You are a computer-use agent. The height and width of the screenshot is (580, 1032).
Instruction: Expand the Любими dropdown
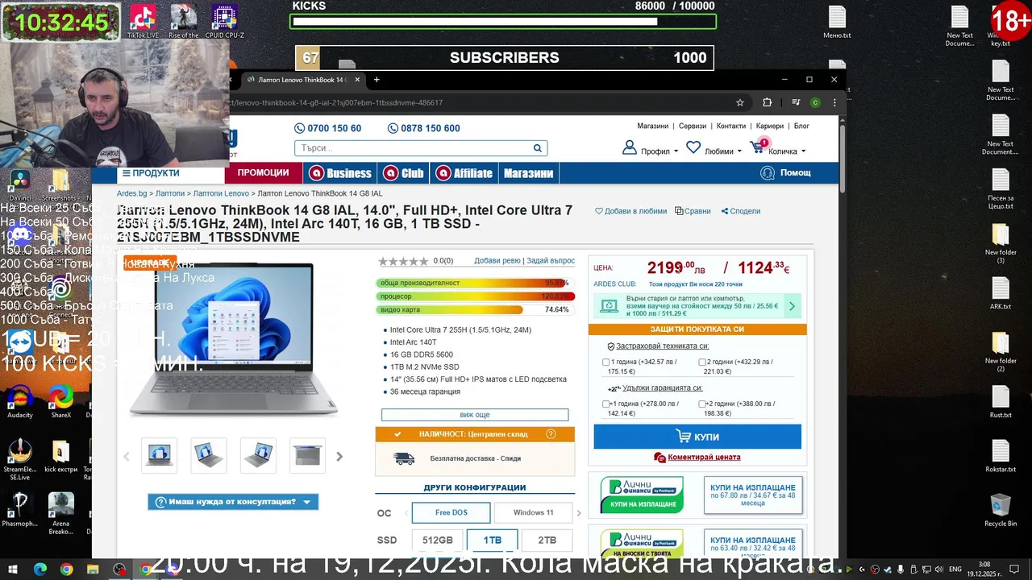coord(739,151)
